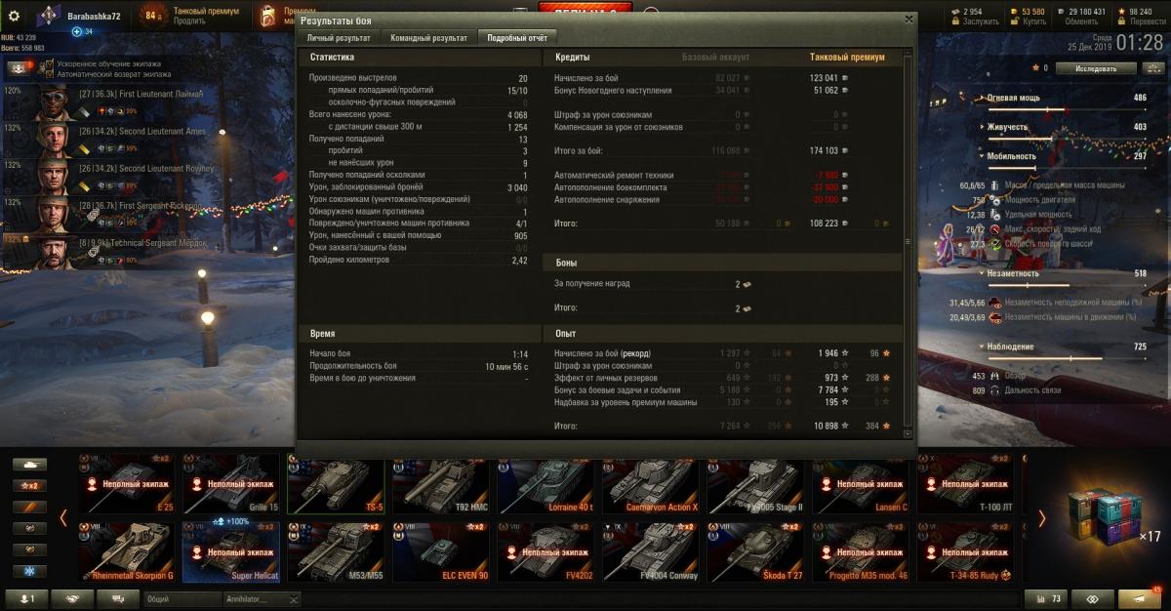
Task: Filter carousel by the tank type icon
Action: (x=31, y=466)
